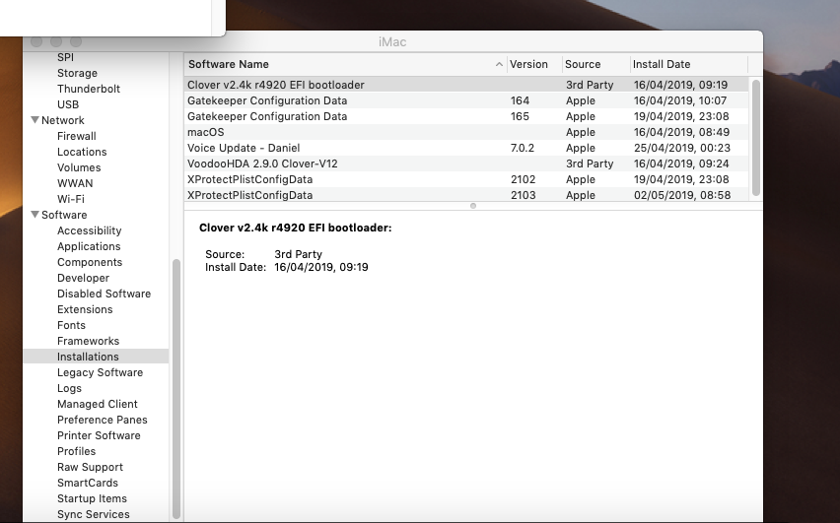This screenshot has height=523, width=840.
Task: Select XProtectPlistConfigData version 2103 row
Action: click(x=466, y=195)
